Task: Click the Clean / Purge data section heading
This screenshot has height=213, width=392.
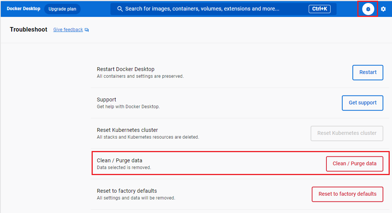Action: (119, 160)
